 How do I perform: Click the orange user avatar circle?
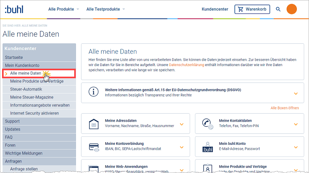(x=292, y=9)
